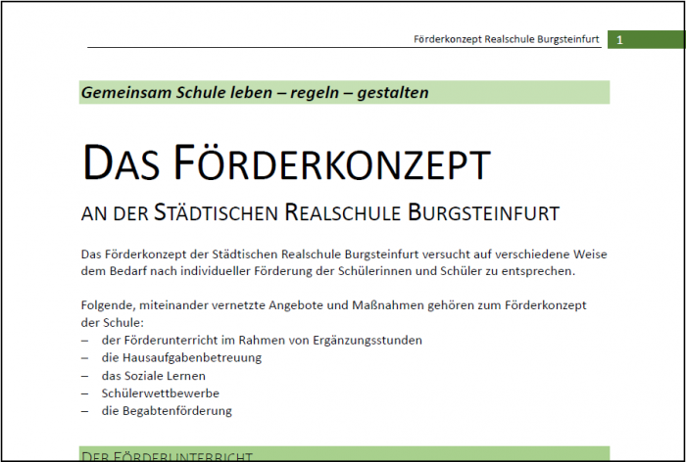The width and height of the screenshot is (686, 462).
Task: Click list item 'die Begabtenförderung'
Action: (x=167, y=411)
